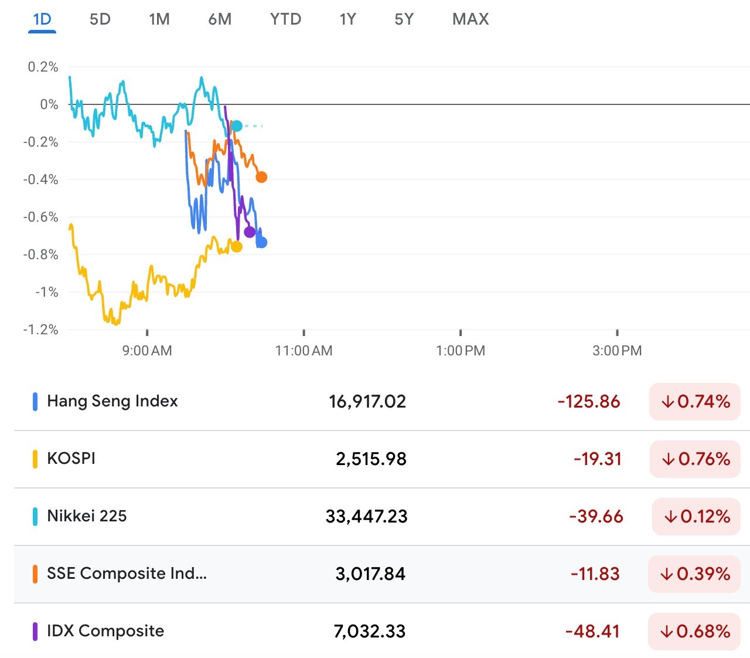Click the Nikkei change -39.66

pos(596,517)
